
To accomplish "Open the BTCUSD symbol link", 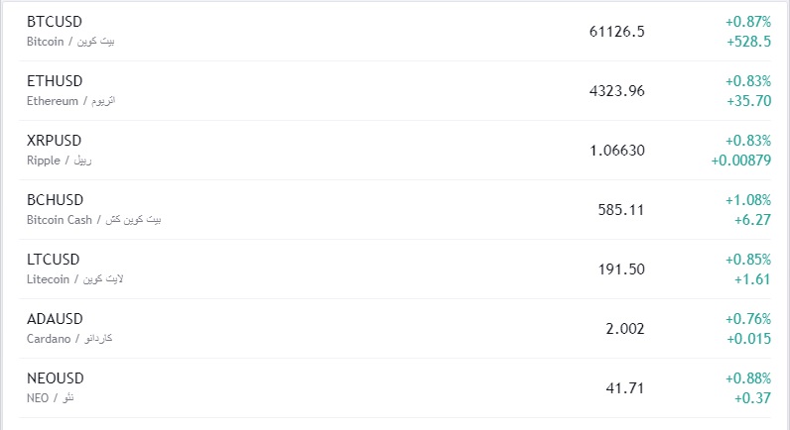I will (55, 21).
